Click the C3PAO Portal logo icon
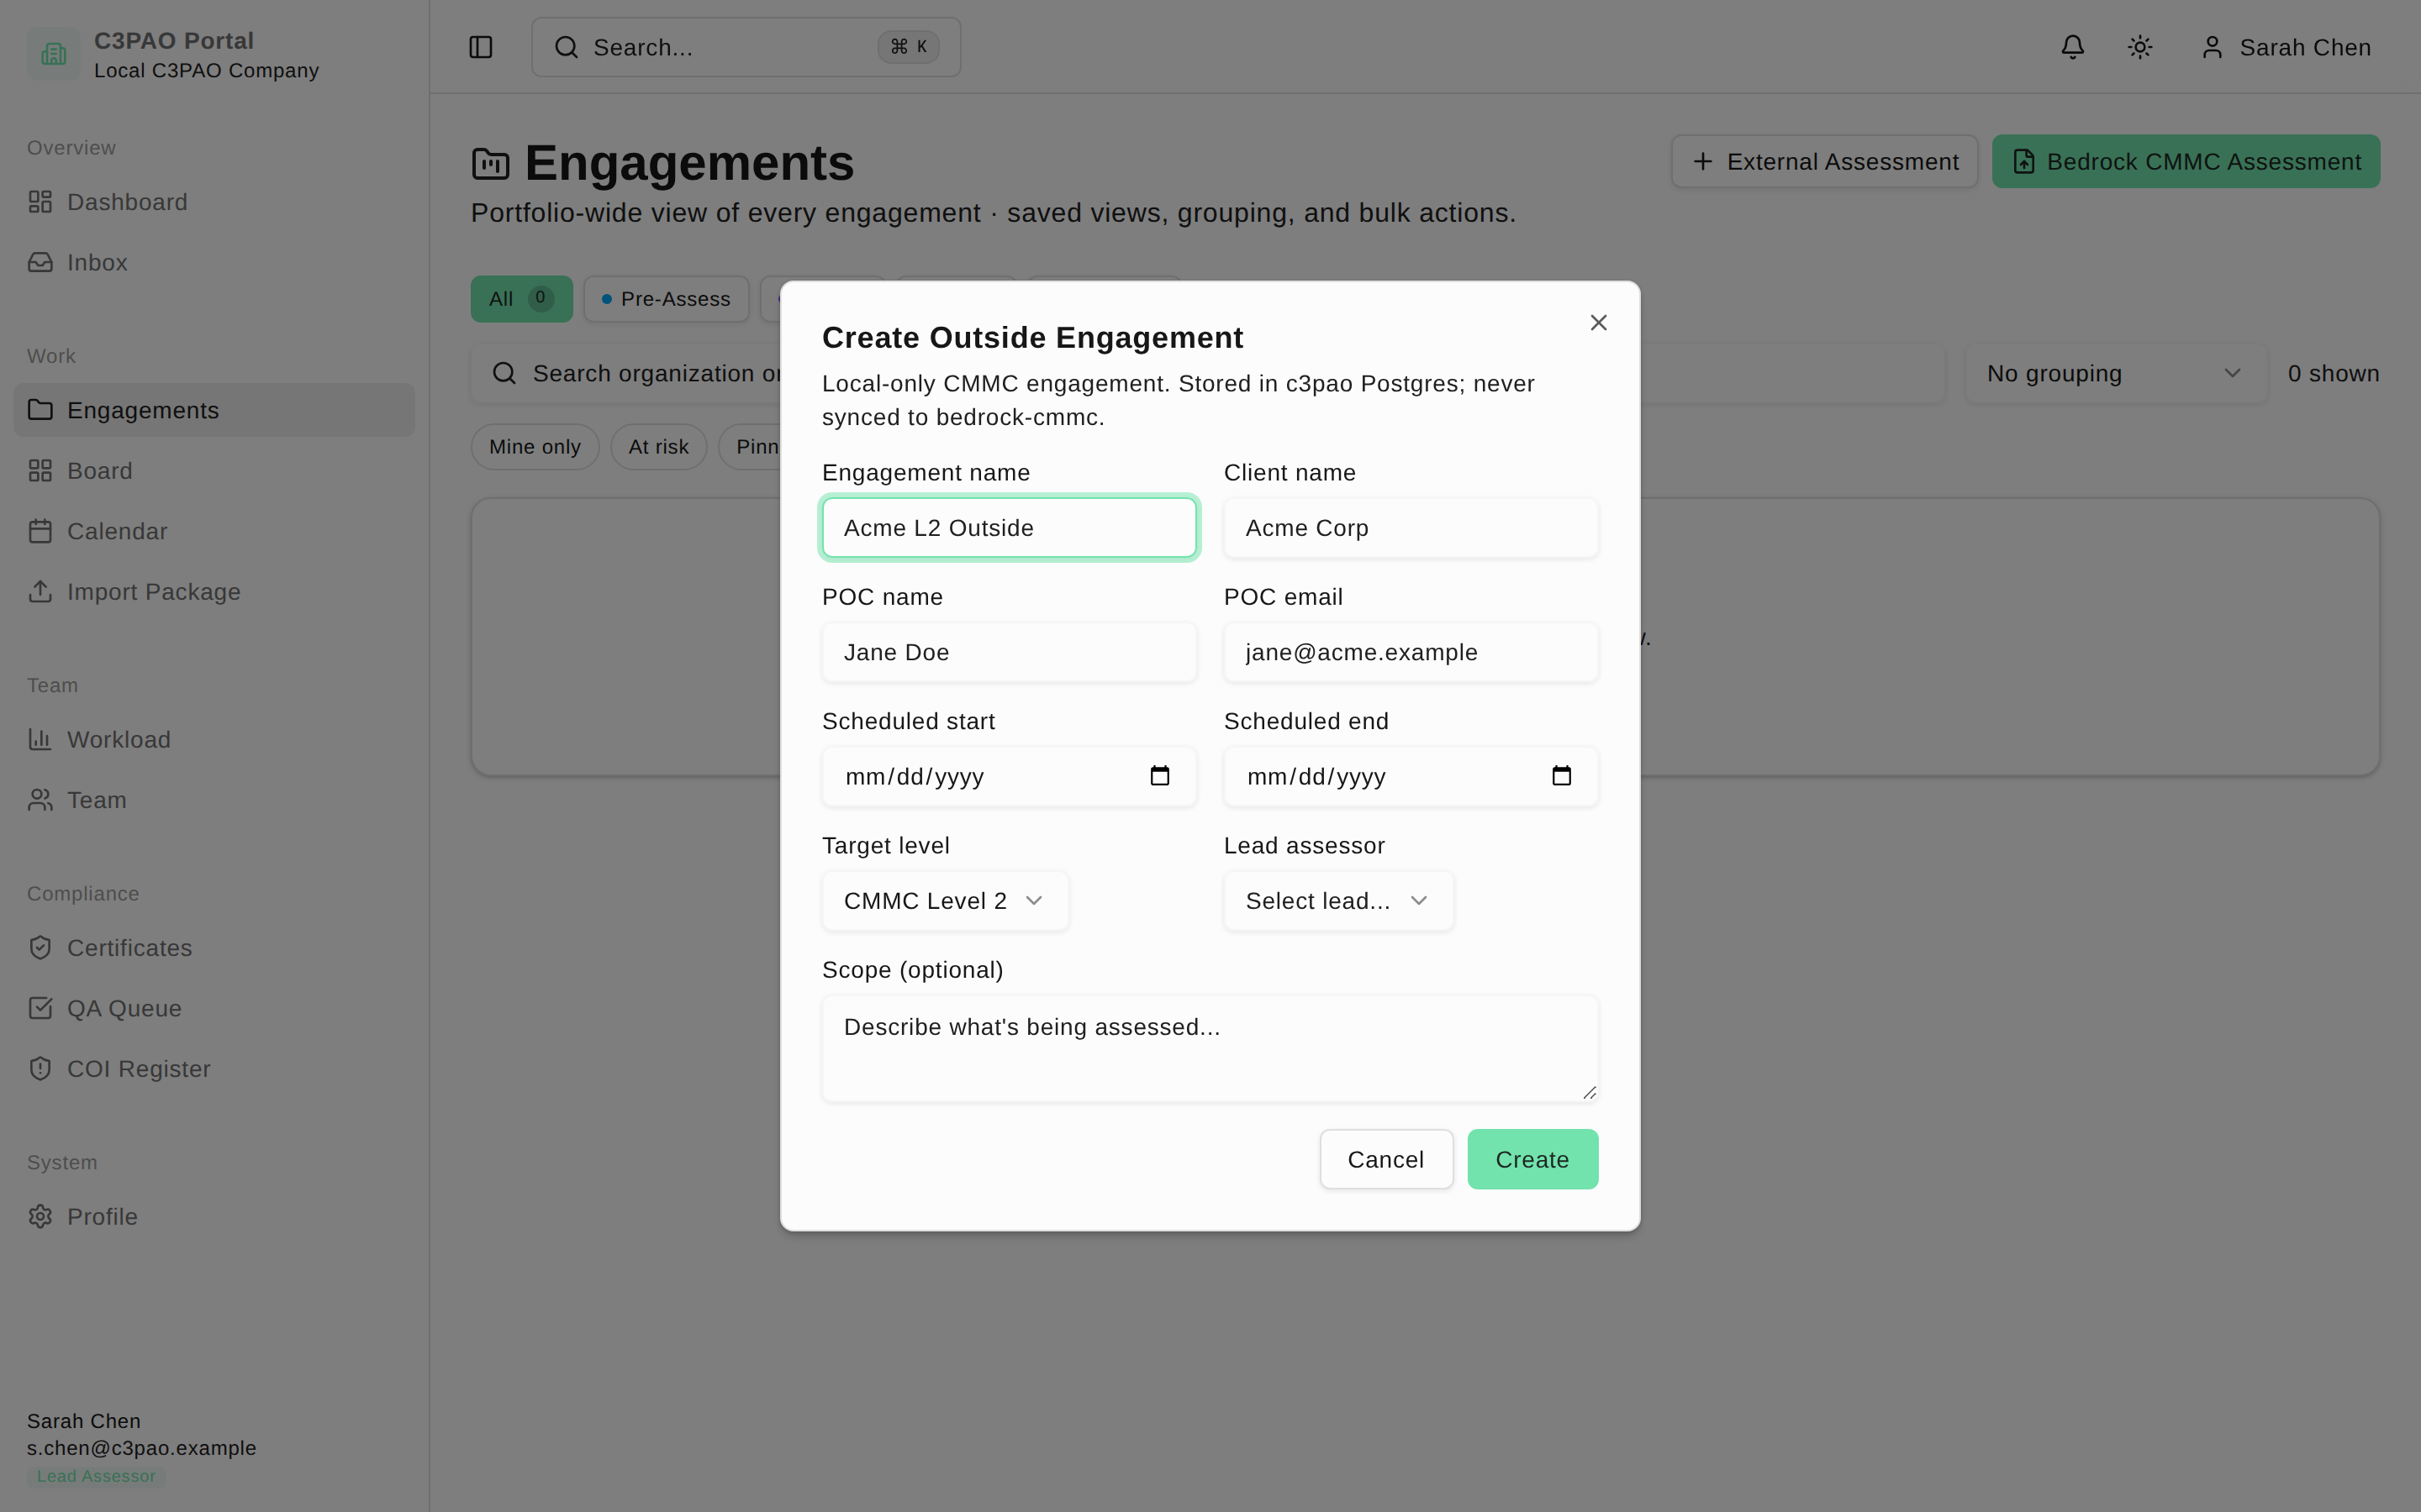The image size is (2421, 1512). [53, 54]
